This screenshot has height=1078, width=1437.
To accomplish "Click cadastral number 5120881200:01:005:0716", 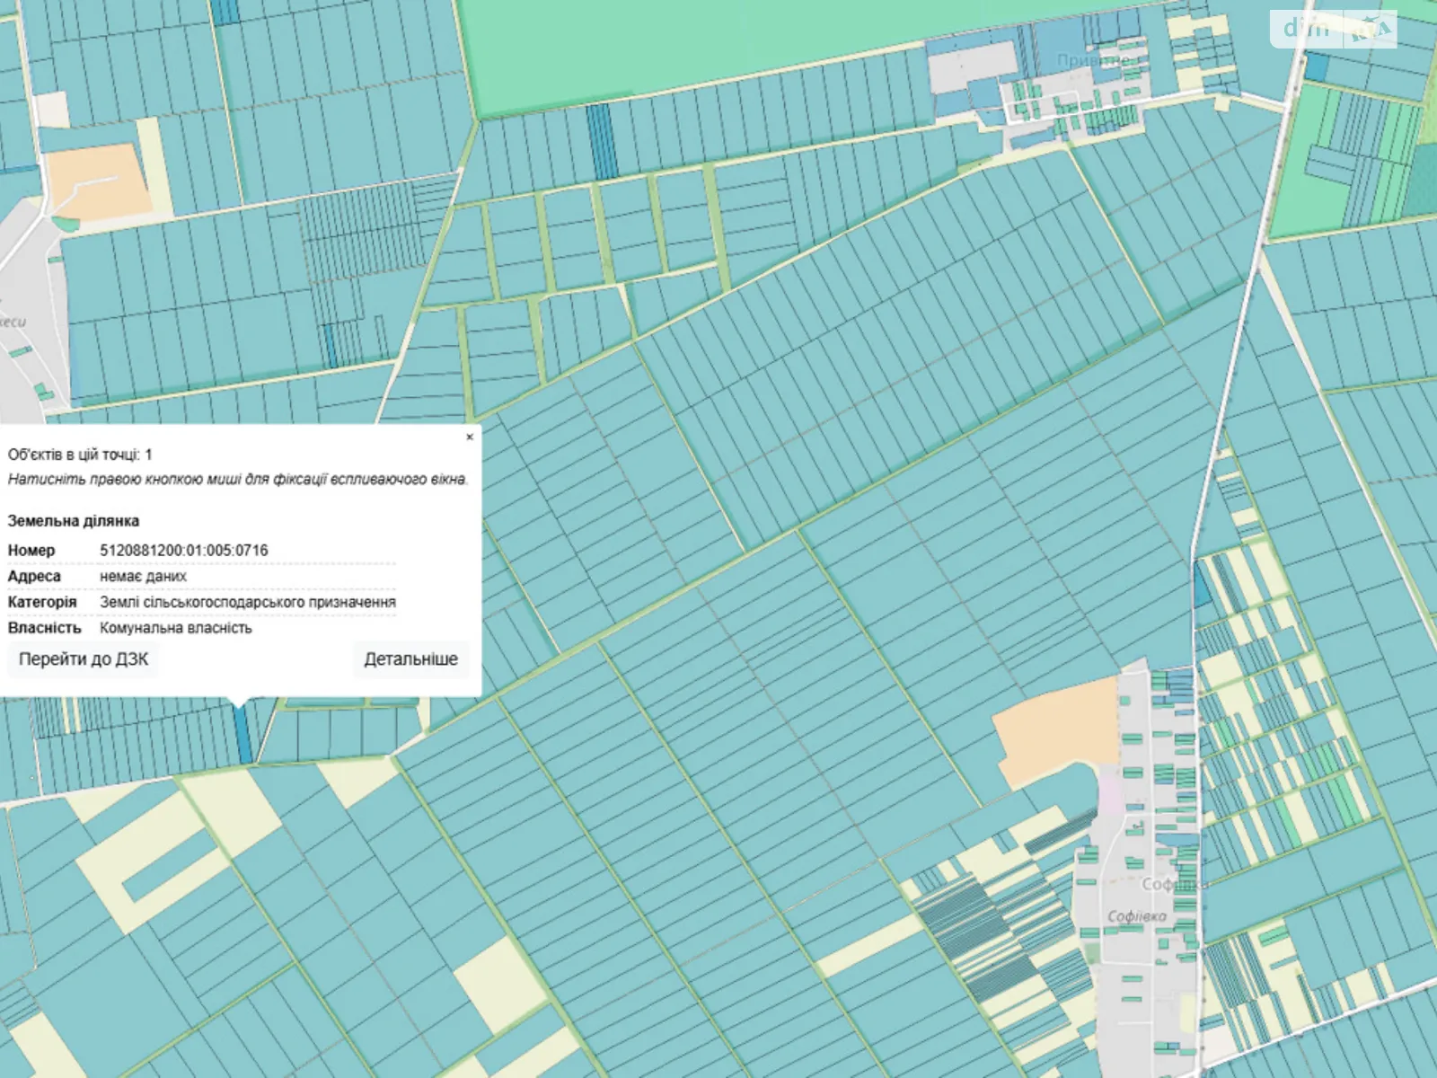I will (183, 551).
